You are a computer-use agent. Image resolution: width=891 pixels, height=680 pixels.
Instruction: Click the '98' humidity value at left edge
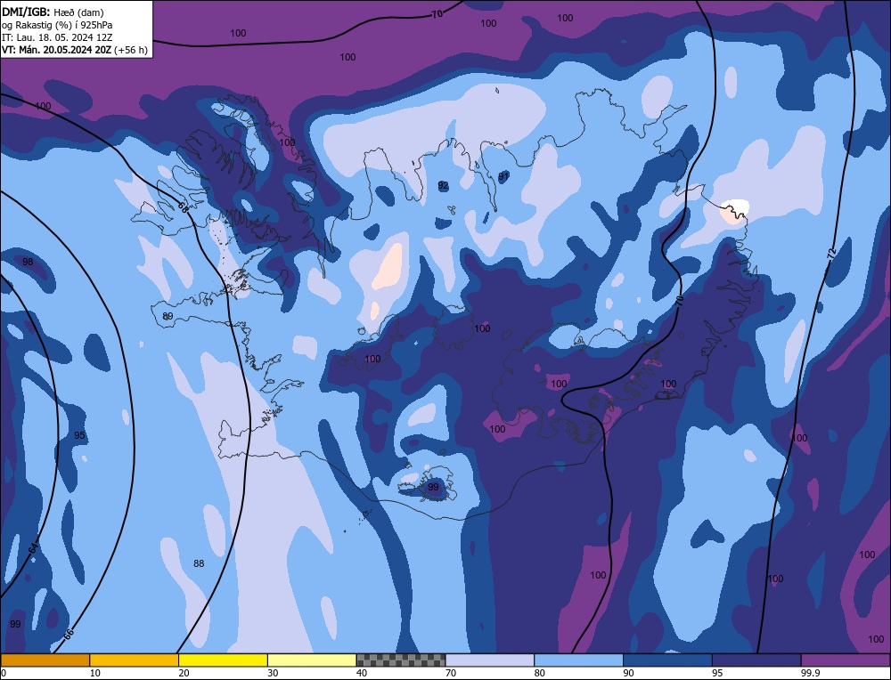tap(28, 262)
